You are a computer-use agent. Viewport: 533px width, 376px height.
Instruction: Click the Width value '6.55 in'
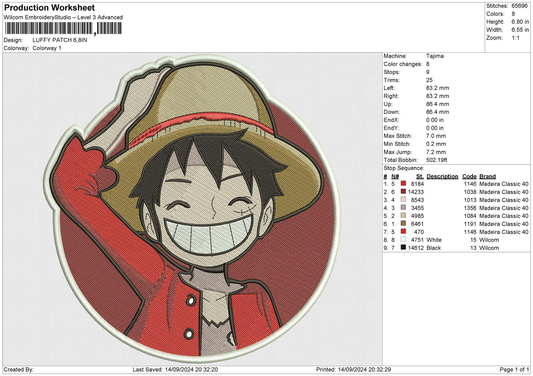point(520,30)
